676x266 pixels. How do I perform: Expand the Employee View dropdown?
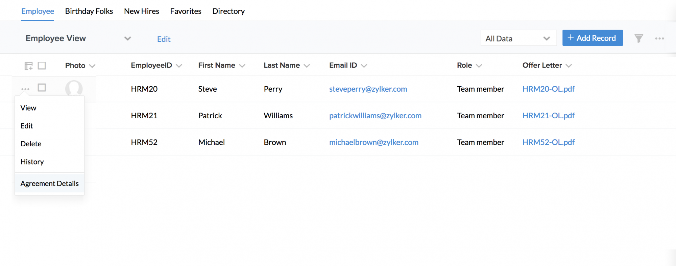pyautogui.click(x=127, y=38)
